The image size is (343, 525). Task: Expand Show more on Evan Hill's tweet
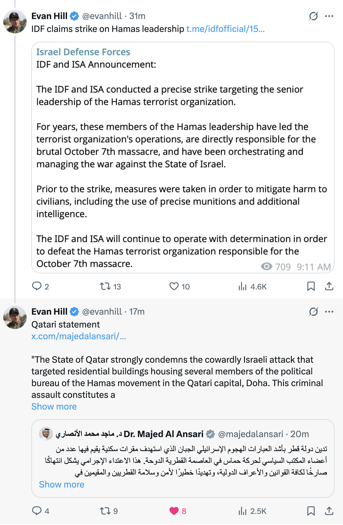54,407
